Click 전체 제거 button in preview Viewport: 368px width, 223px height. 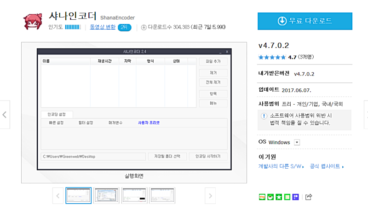pyautogui.click(x=213, y=82)
